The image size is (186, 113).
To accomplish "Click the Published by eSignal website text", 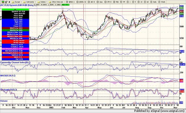I will tap(159, 111).
